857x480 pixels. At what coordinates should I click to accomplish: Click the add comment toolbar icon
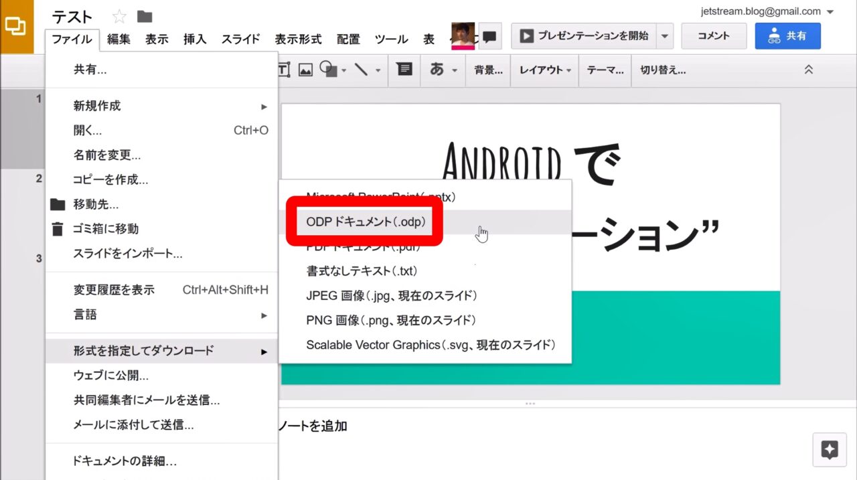(x=404, y=70)
